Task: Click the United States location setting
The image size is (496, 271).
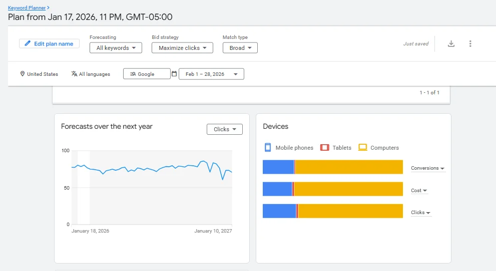Action: (x=39, y=74)
